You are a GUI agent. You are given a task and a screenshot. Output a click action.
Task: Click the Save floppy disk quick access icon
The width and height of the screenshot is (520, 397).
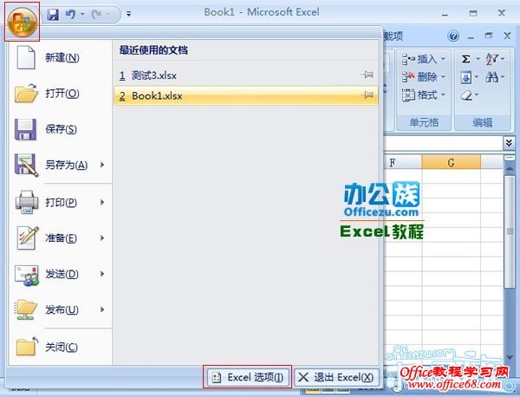(53, 14)
